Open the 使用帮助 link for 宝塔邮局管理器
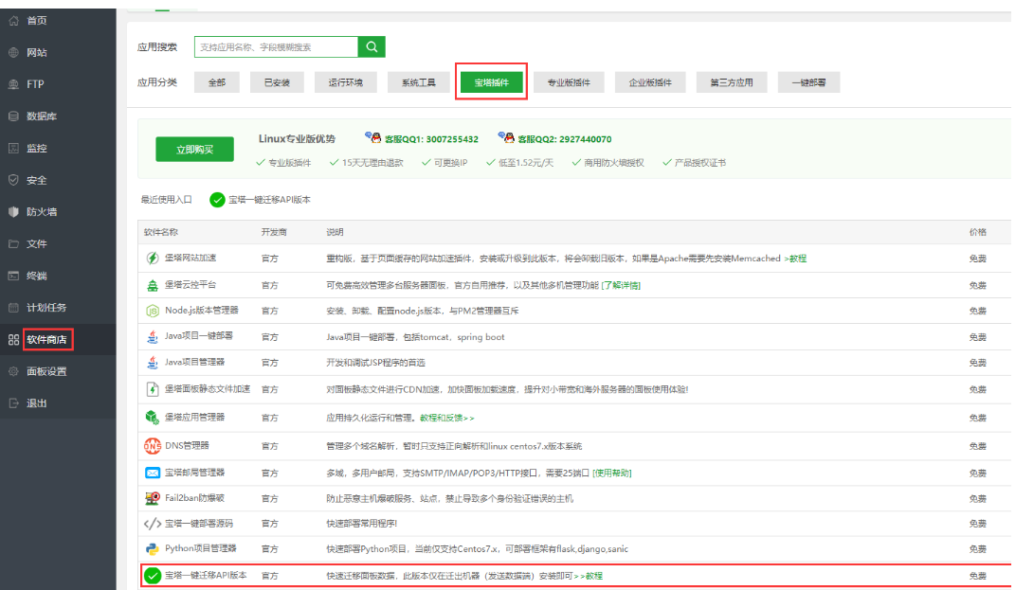Image resolution: width=1034 pixels, height=590 pixels. [611, 473]
